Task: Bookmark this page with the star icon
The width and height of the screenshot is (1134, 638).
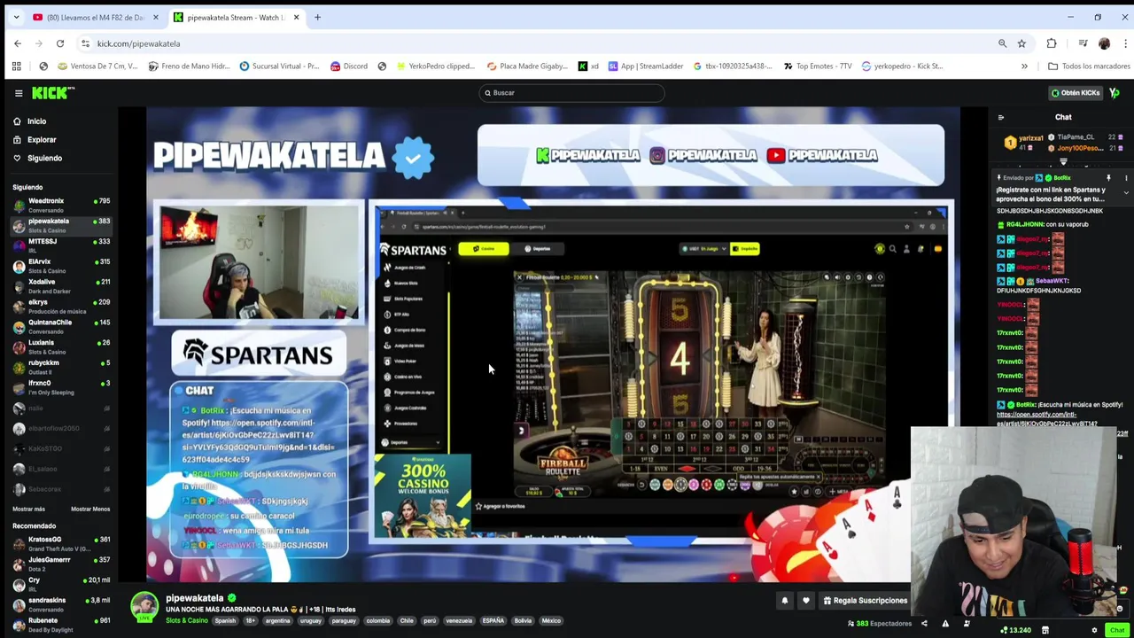Action: (1021, 43)
